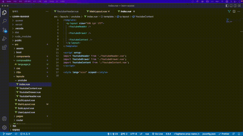Open jsconfig.json from status bar

(209, 134)
